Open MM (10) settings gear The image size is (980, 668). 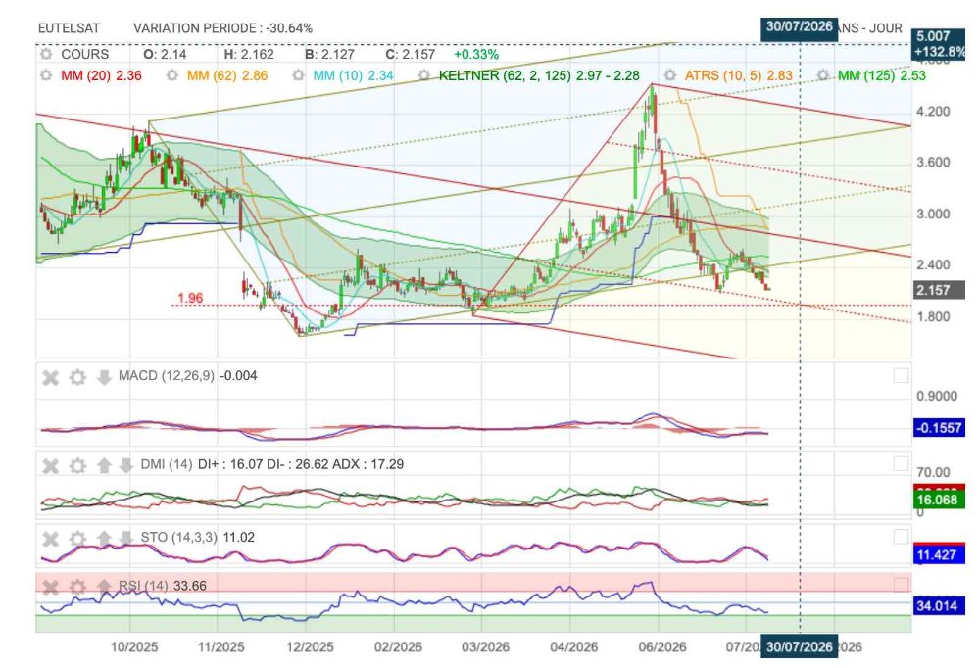298,75
